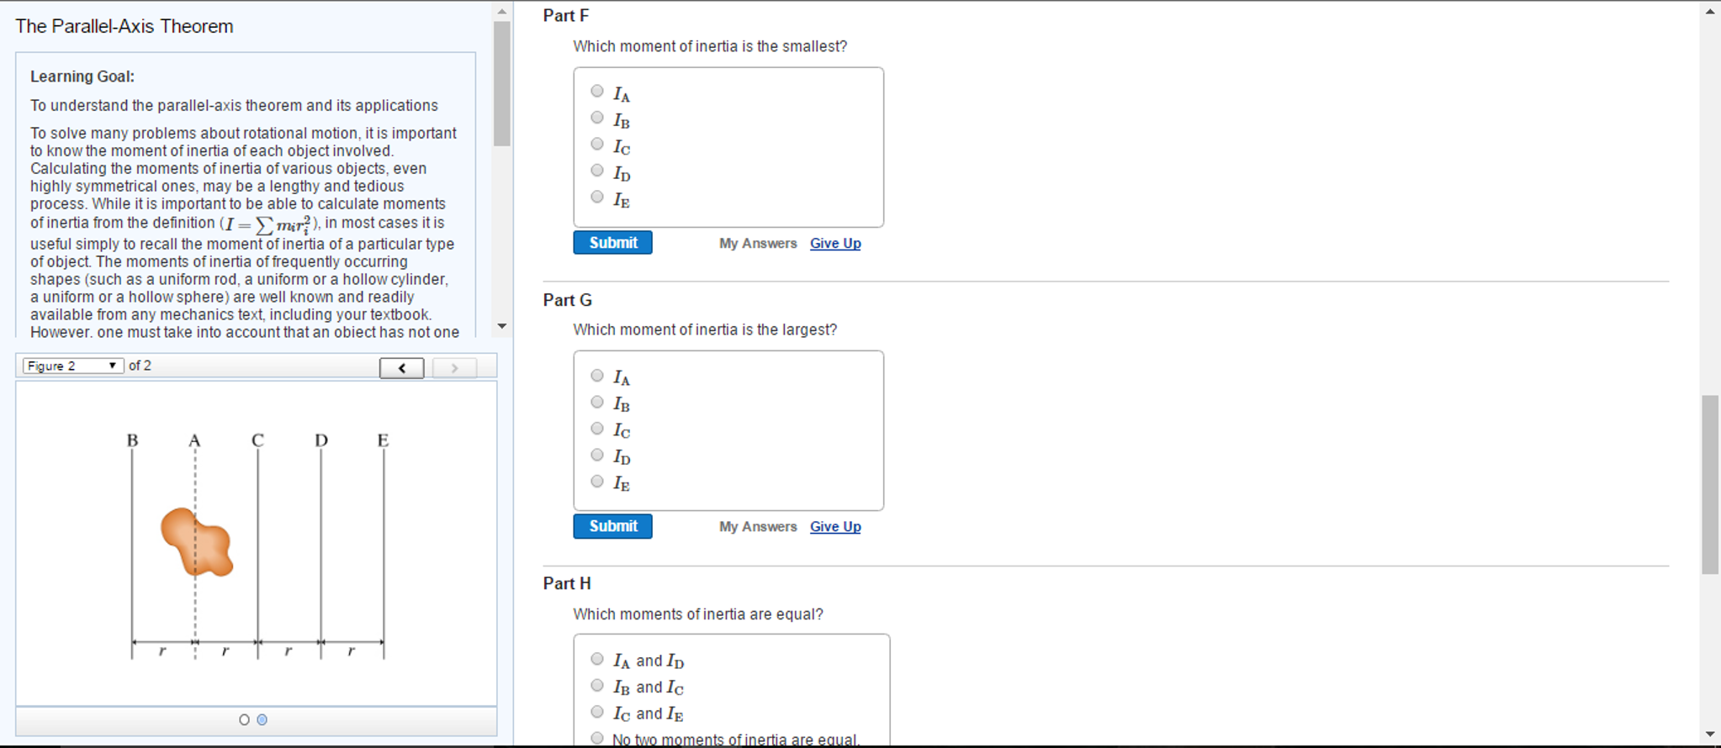
Task: Choose I_E as smallest moment of inertia
Action: tap(597, 196)
